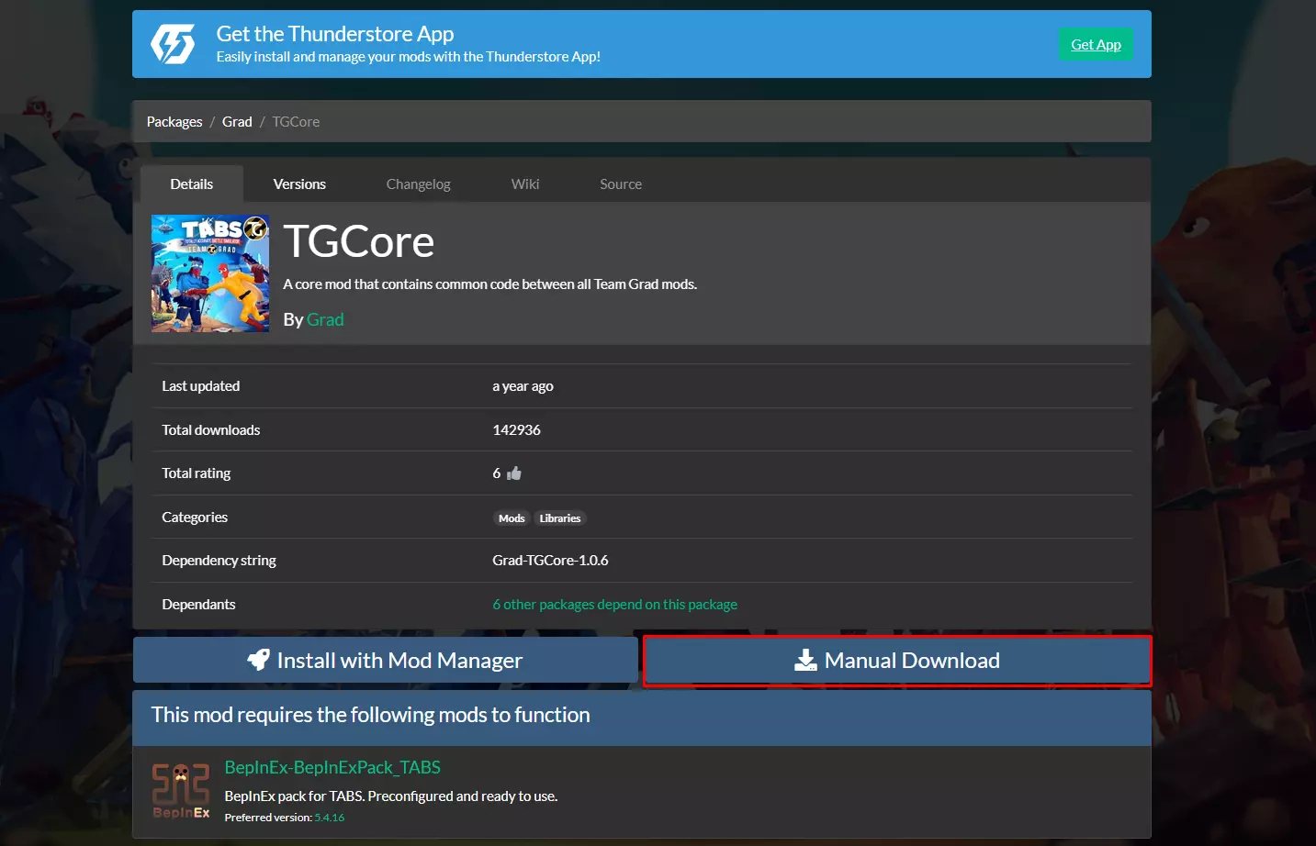Click the 'Categories' row label
The height and width of the screenshot is (846, 1316).
click(195, 518)
